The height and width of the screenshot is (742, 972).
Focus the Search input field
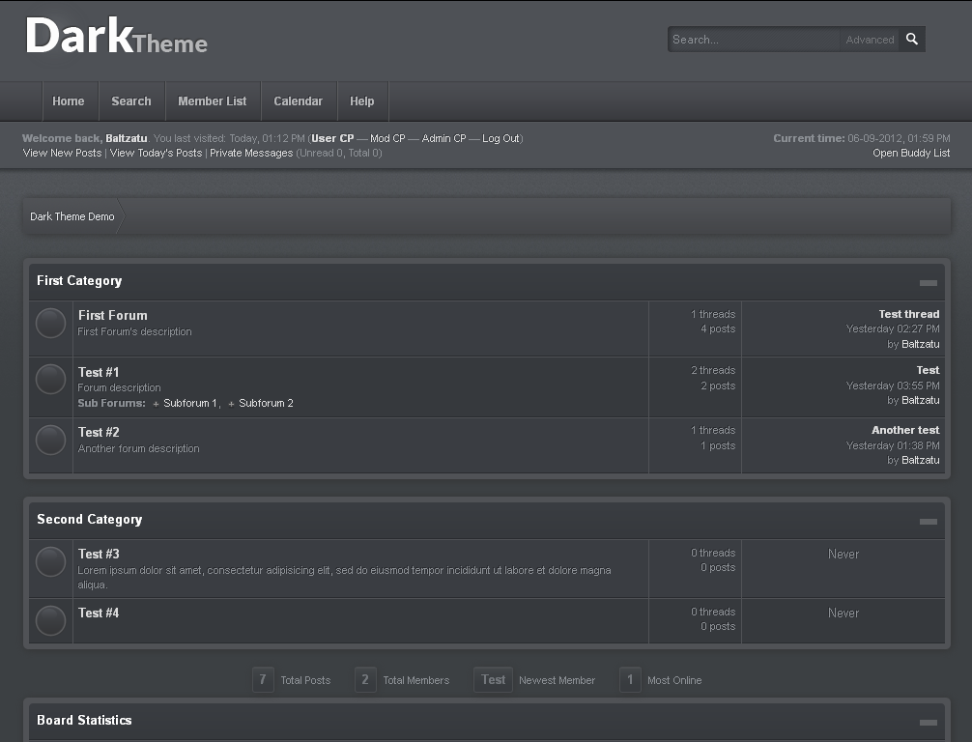coord(754,40)
